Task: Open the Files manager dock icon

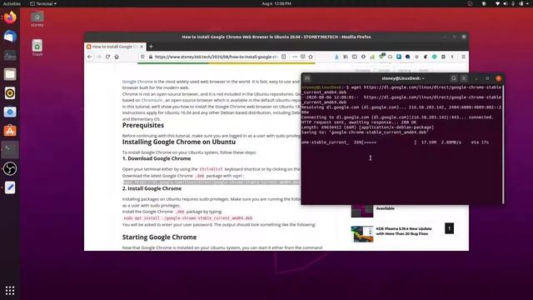Action: point(10,74)
